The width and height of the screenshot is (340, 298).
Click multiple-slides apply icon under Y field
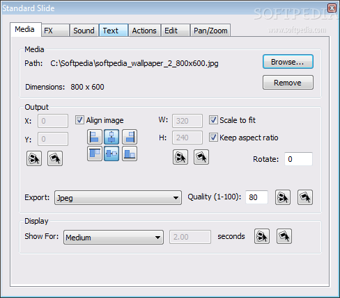point(34,158)
